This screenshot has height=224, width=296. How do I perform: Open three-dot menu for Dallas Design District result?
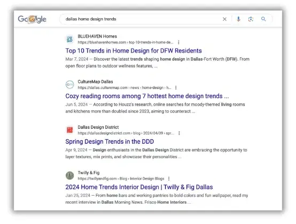tap(179, 133)
